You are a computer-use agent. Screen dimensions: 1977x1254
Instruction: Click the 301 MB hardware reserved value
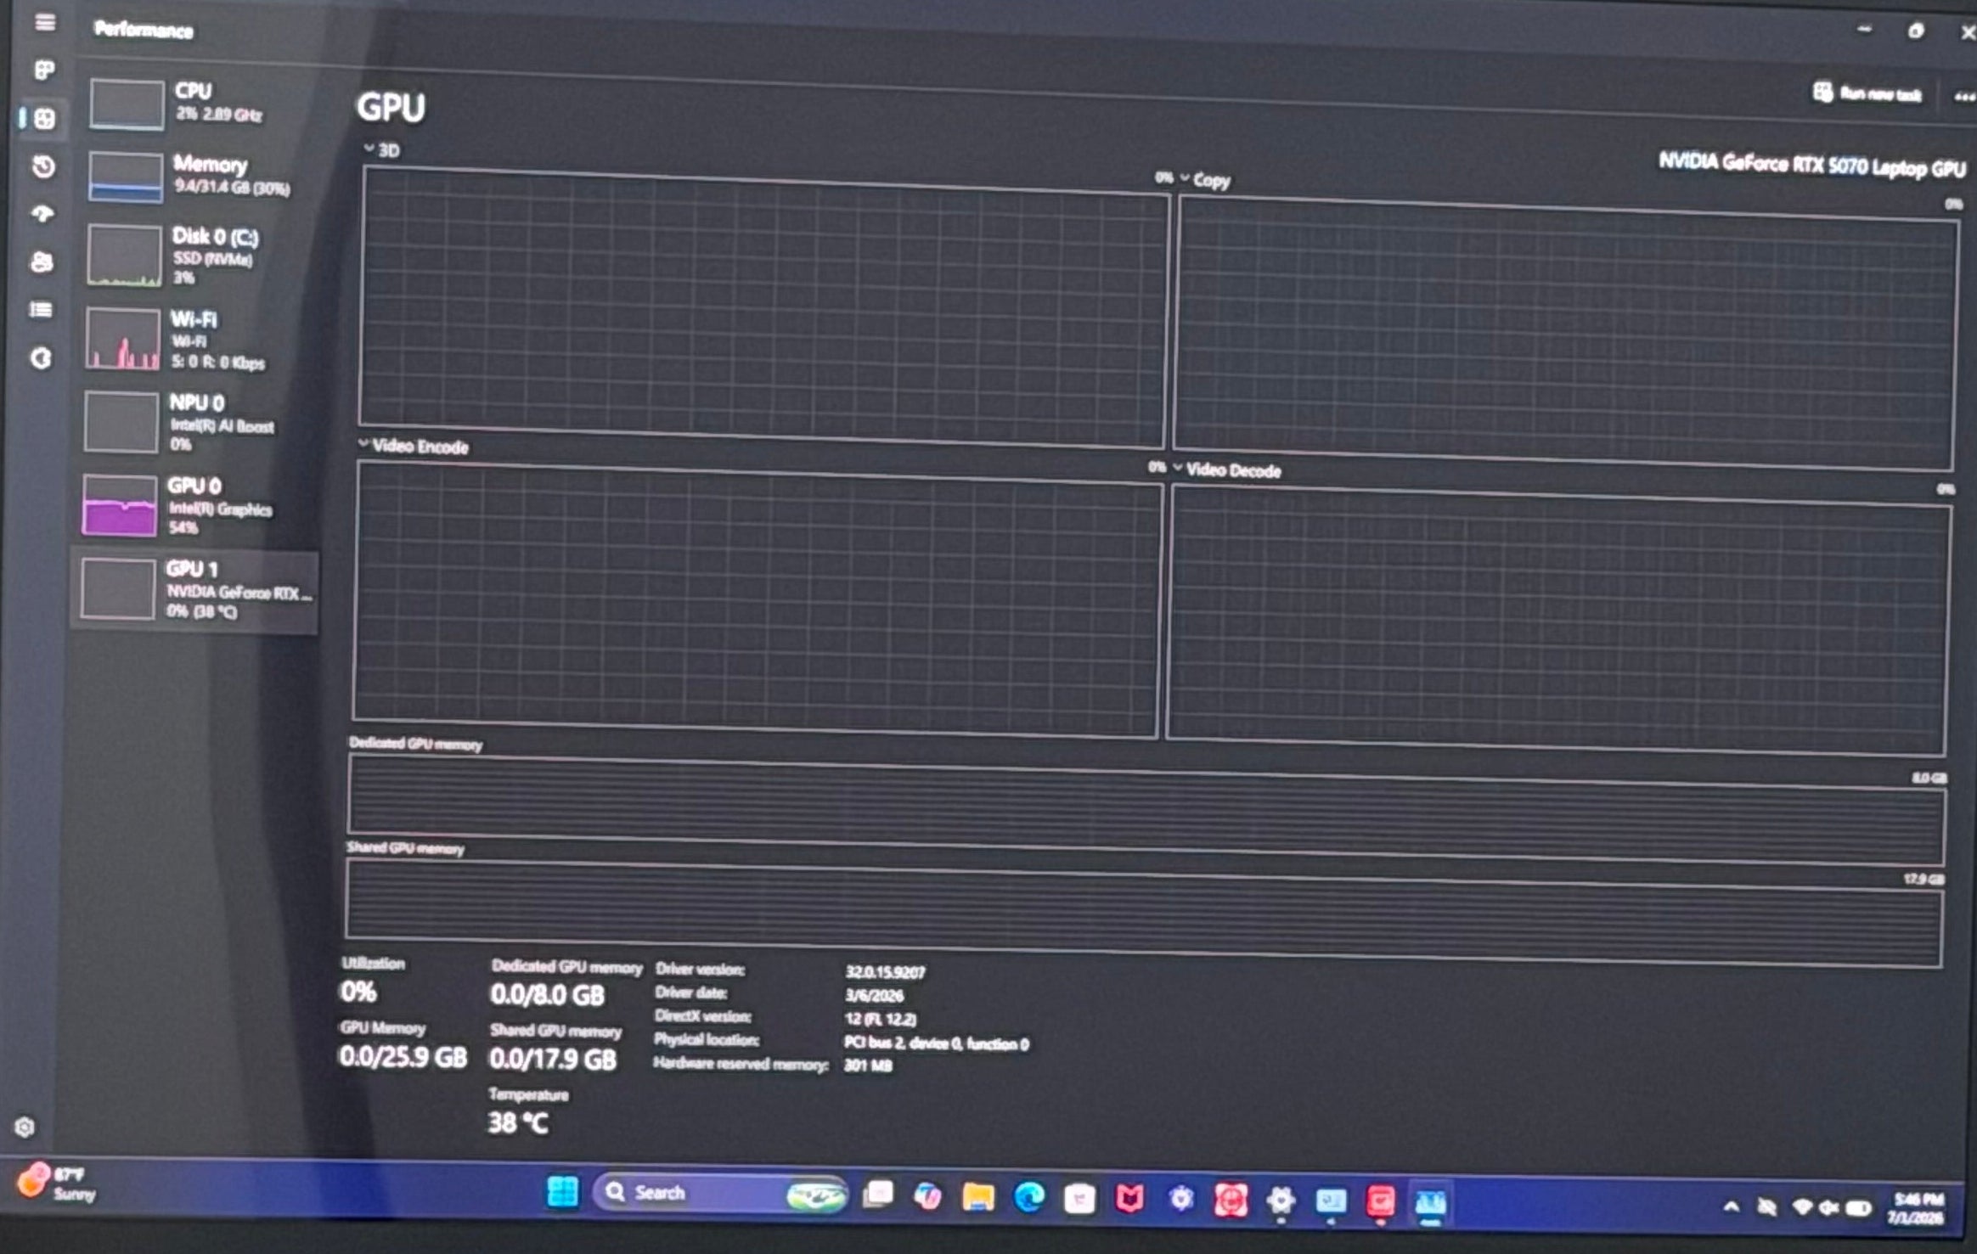tap(867, 1066)
